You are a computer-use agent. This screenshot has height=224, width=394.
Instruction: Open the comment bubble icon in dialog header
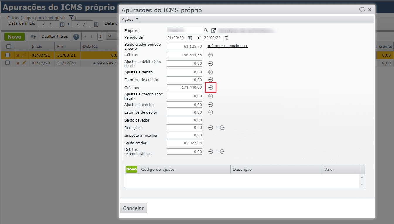click(x=363, y=9)
